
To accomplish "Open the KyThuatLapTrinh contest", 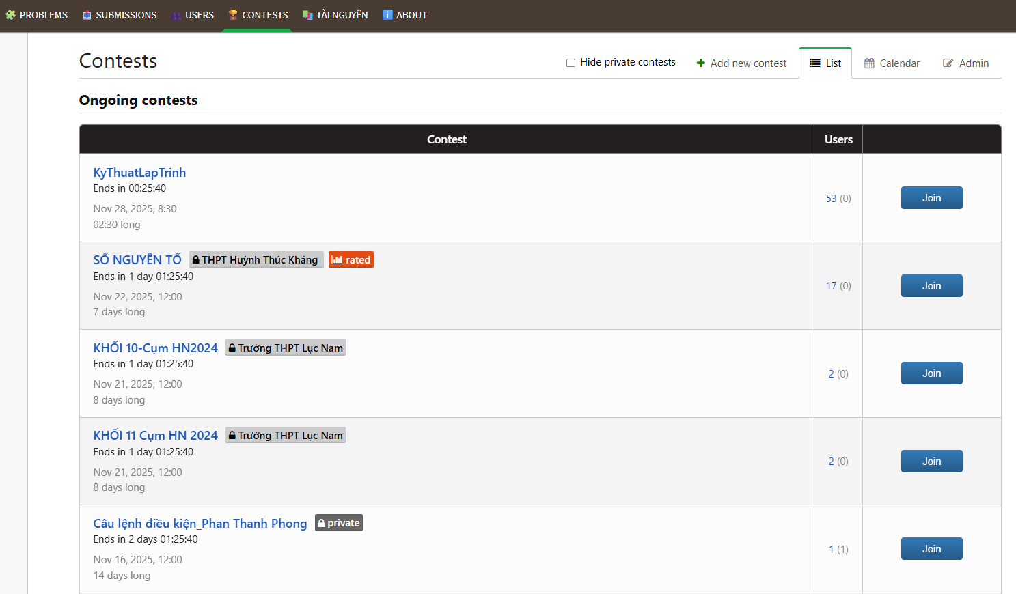I will coord(139,172).
